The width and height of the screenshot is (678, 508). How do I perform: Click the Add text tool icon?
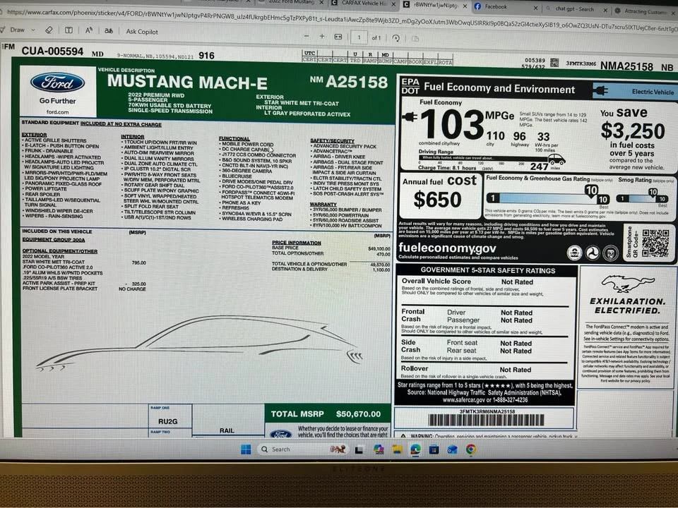click(x=69, y=30)
